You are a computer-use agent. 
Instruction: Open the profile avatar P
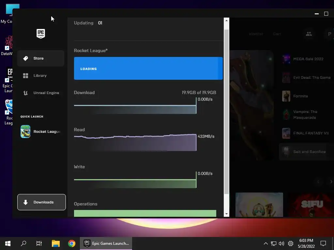pyautogui.click(x=329, y=34)
